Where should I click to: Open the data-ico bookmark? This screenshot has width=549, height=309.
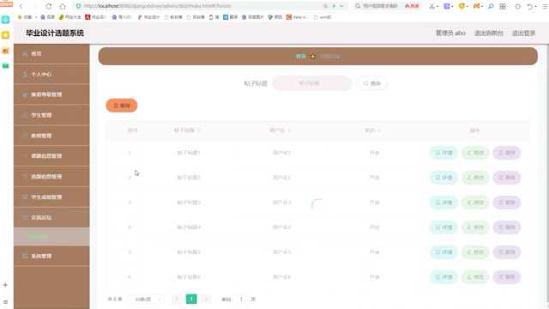(x=298, y=17)
